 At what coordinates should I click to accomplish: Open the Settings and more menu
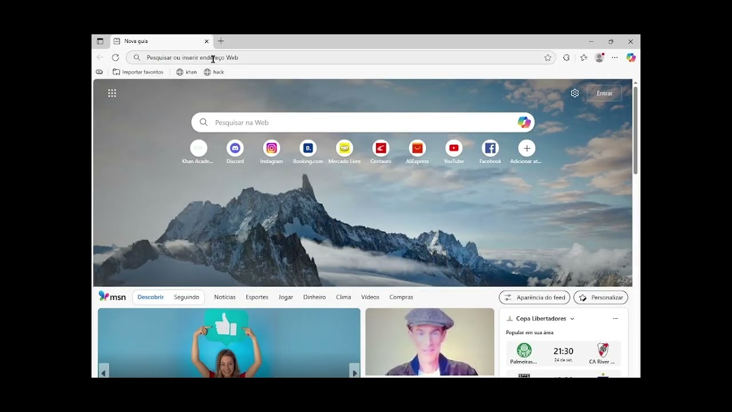[615, 58]
